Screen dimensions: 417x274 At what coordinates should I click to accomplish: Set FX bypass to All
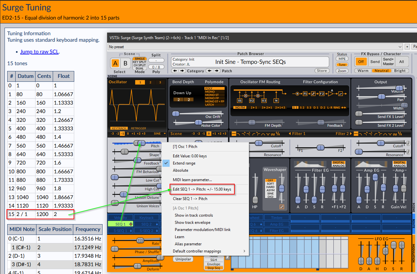(x=401, y=62)
